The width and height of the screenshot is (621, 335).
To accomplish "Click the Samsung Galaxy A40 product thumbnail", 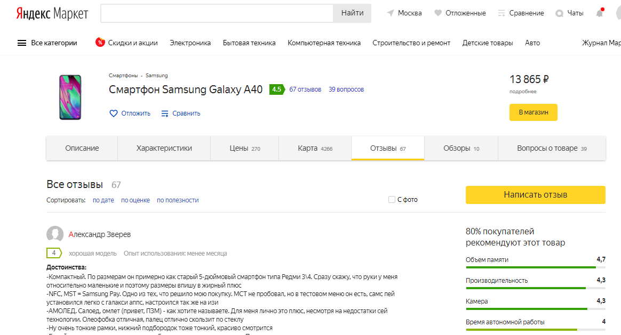I will tap(70, 97).
